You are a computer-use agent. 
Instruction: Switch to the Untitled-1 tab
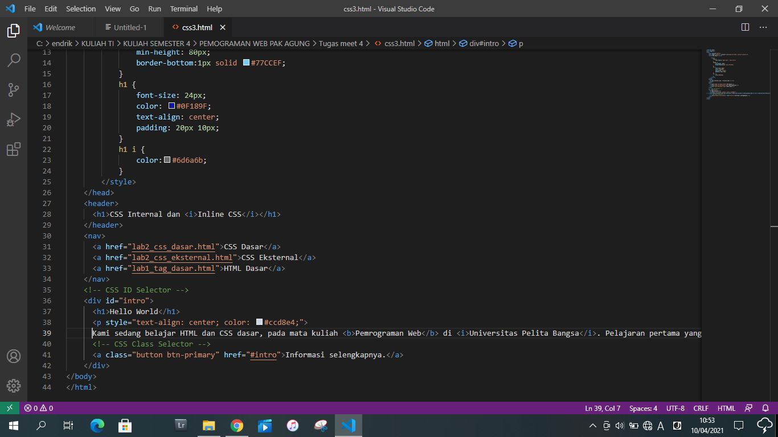point(128,27)
